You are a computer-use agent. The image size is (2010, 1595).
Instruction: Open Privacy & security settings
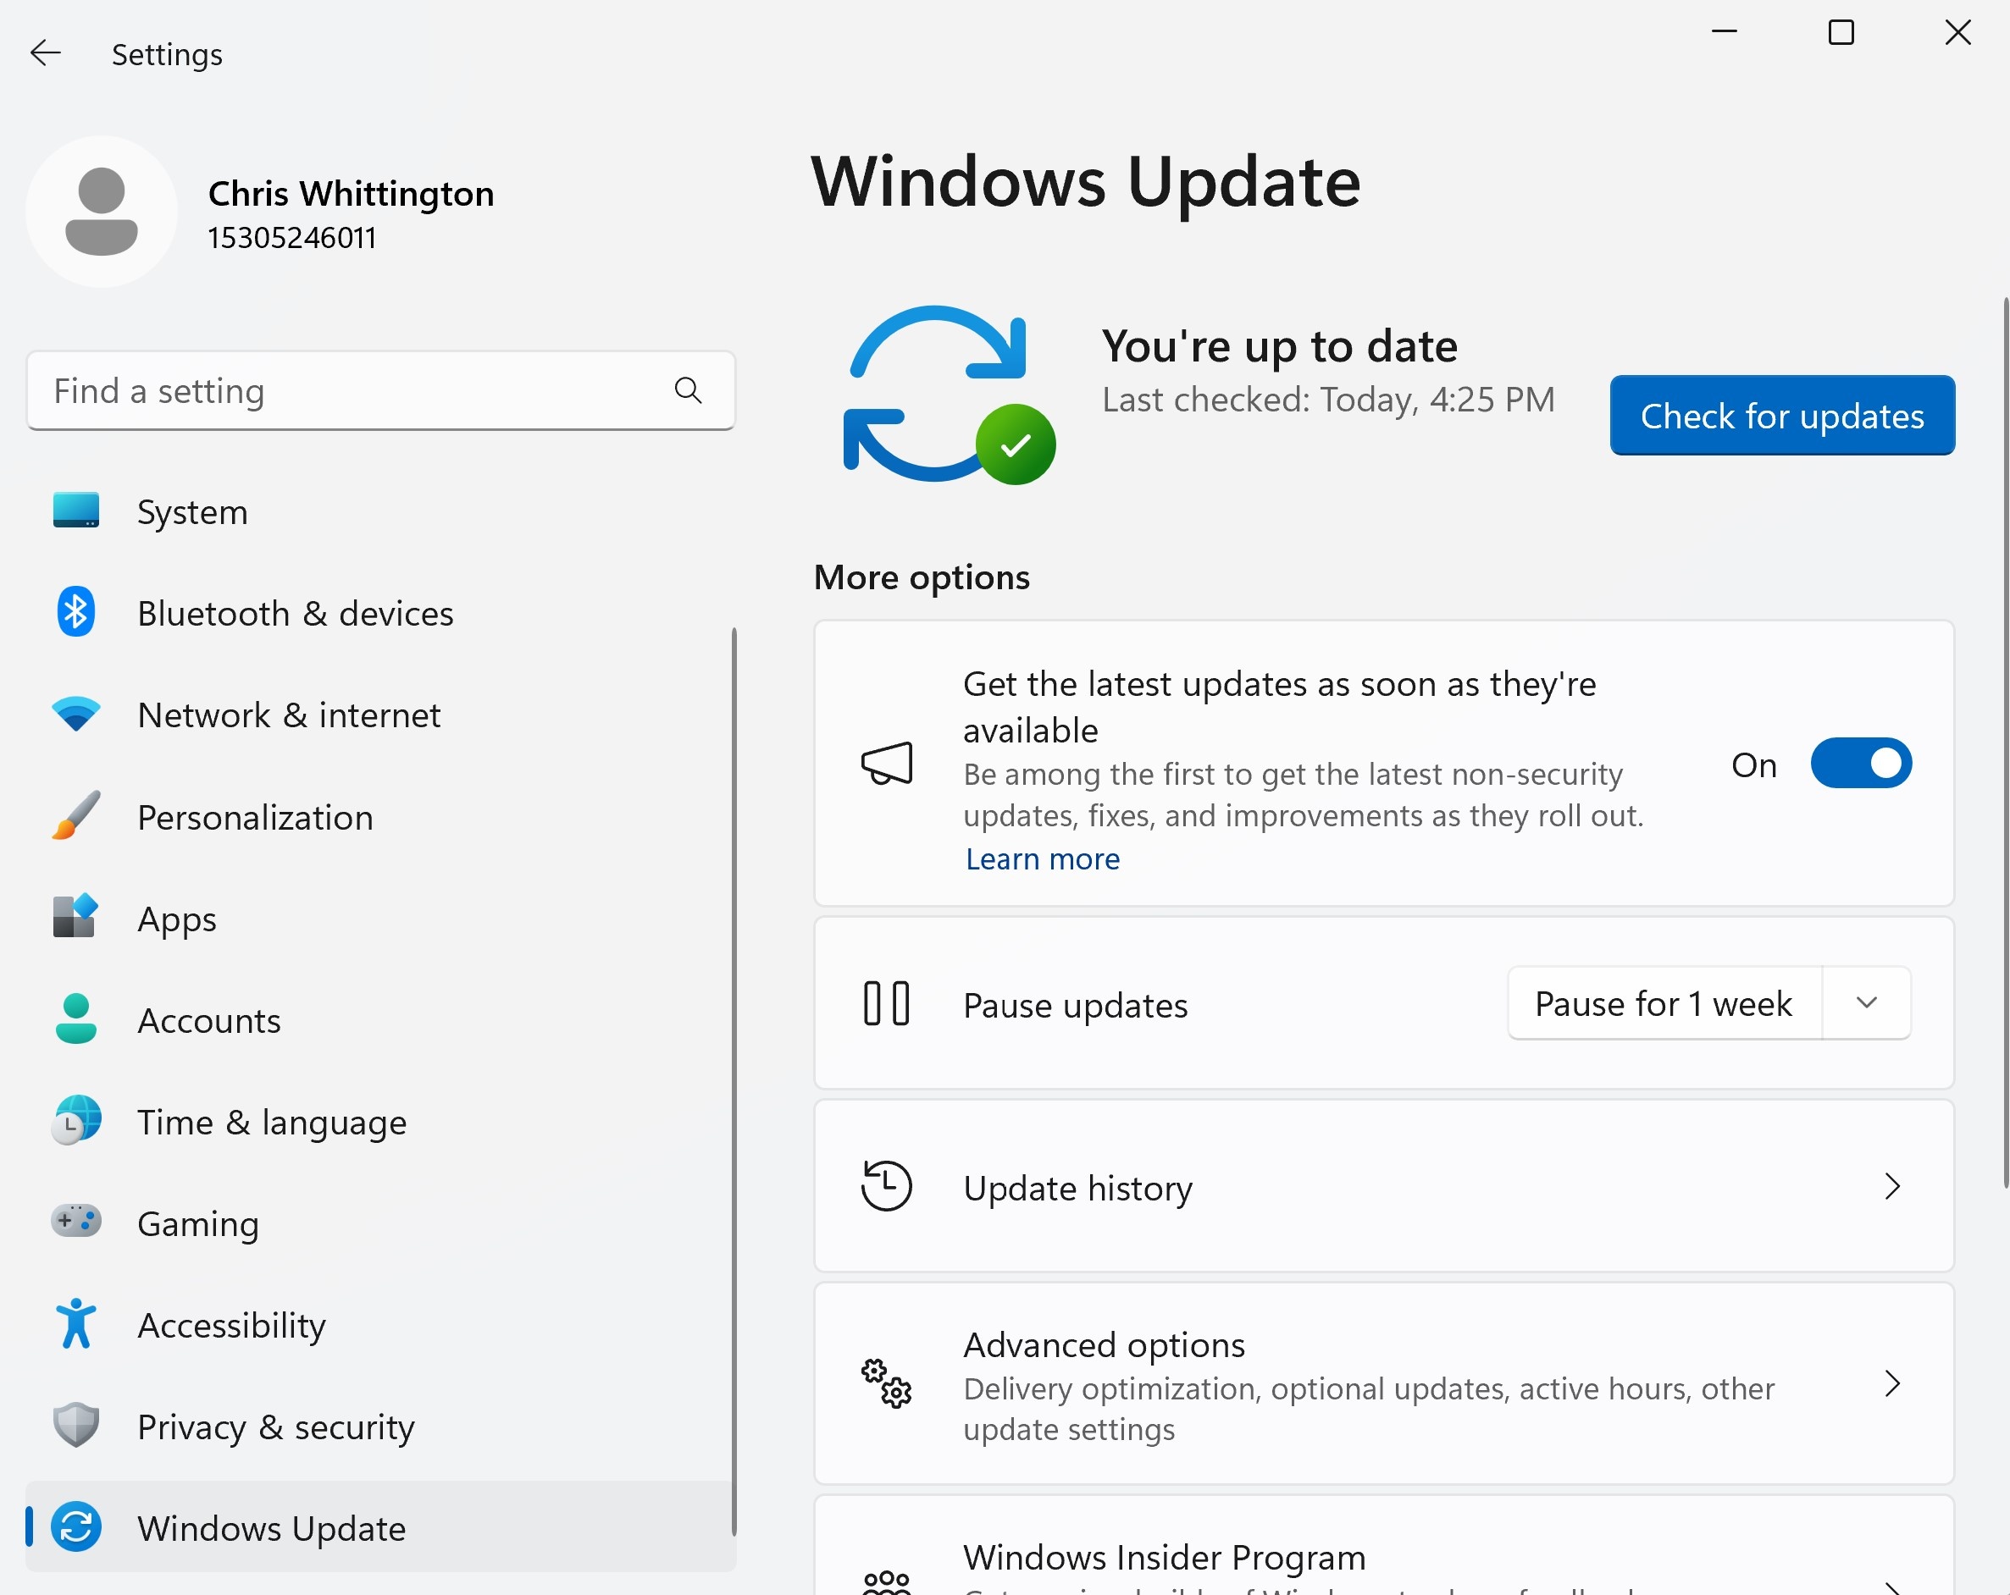click(379, 1427)
